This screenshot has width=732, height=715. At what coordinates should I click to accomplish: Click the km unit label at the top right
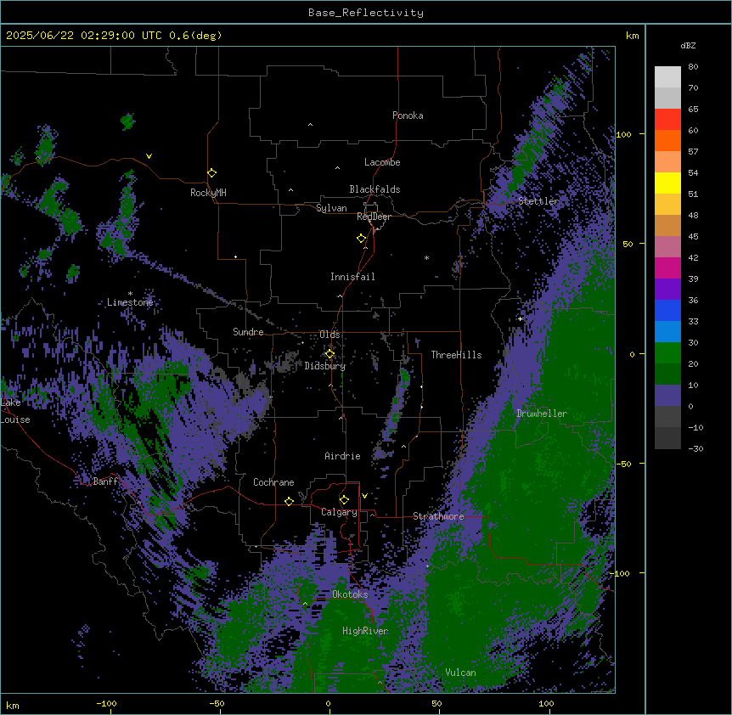pos(632,36)
